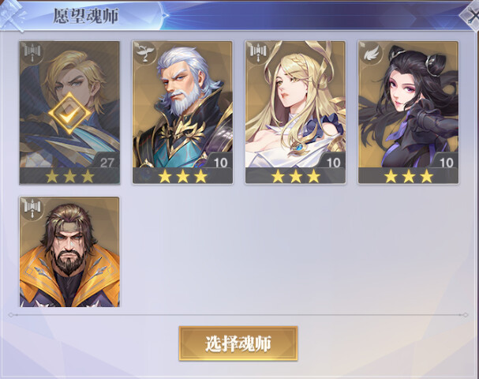Uncheck the golden checkmark on selected card

pos(69,114)
